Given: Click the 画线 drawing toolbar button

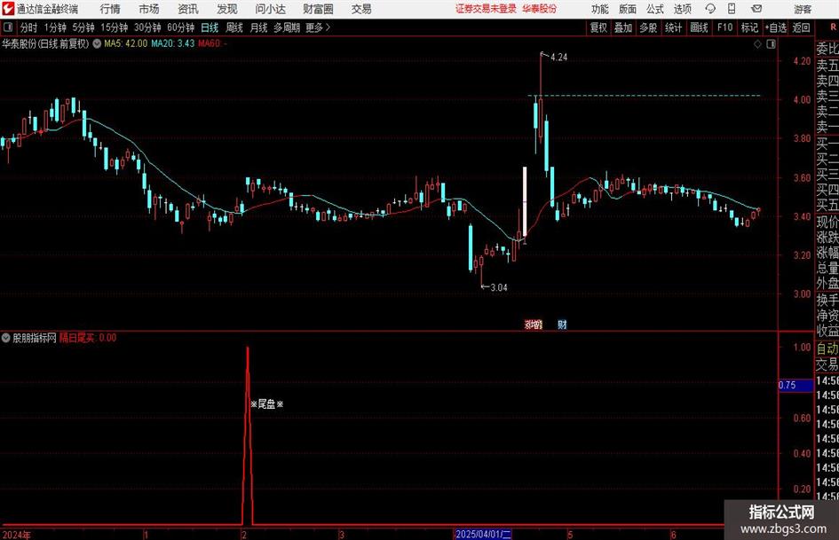Looking at the screenshot, I should tap(699, 27).
